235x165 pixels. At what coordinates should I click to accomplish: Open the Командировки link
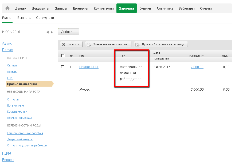[x=17, y=112]
